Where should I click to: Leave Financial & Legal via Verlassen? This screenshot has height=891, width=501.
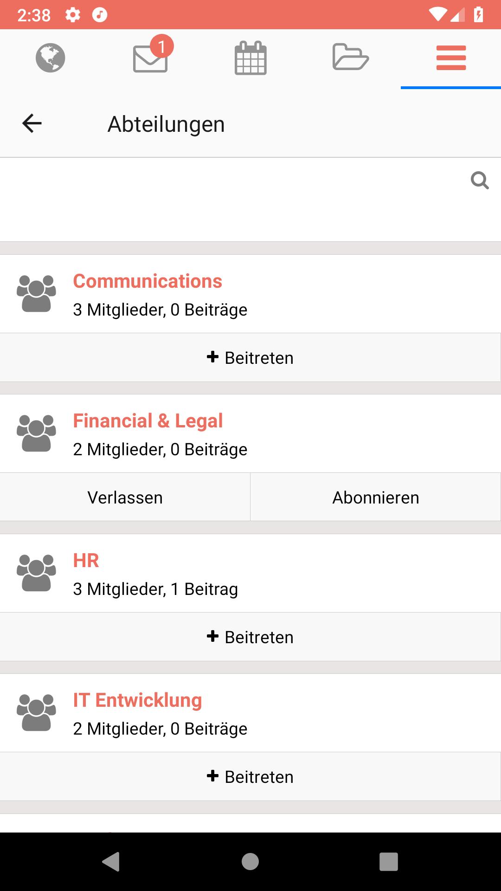pos(125,497)
